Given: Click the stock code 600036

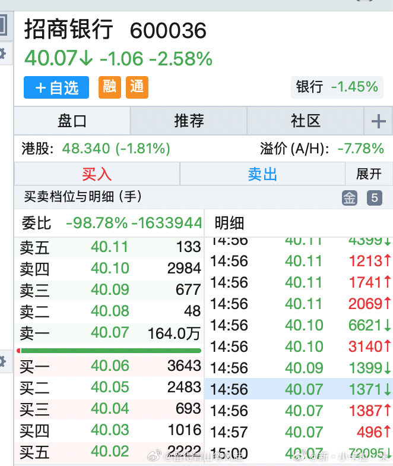Looking at the screenshot, I should tap(168, 30).
